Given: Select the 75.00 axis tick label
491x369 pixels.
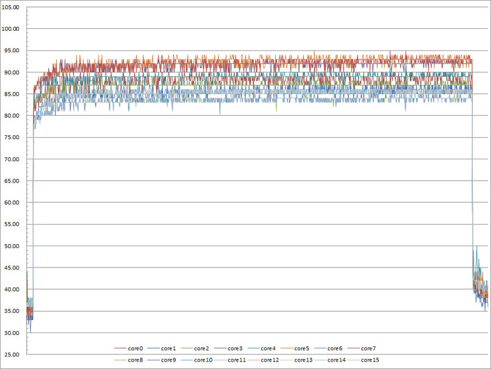Looking at the screenshot, I should (12, 137).
